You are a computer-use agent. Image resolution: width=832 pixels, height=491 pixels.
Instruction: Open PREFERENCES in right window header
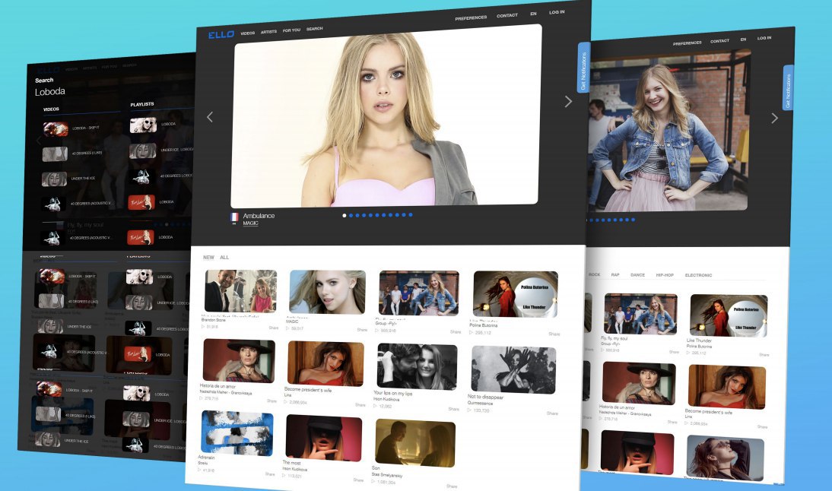(688, 43)
